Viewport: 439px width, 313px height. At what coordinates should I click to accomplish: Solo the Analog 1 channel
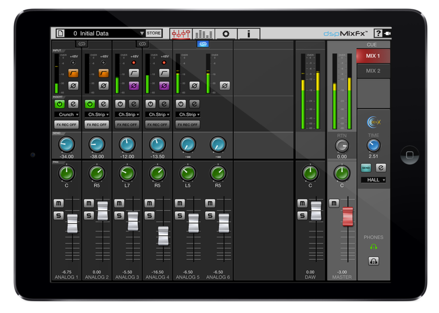click(59, 215)
